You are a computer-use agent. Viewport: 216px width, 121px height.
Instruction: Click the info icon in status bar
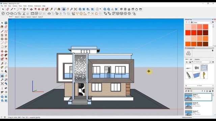point(5,117)
